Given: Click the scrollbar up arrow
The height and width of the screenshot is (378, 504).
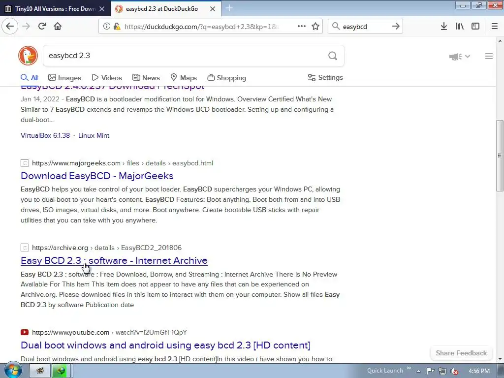Looking at the screenshot, I should click(x=500, y=41).
